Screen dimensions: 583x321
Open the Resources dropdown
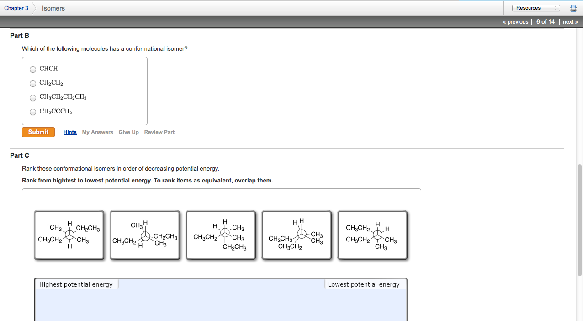536,8
